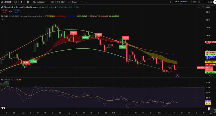Click the AI Buy label in mid September

click(x=85, y=38)
